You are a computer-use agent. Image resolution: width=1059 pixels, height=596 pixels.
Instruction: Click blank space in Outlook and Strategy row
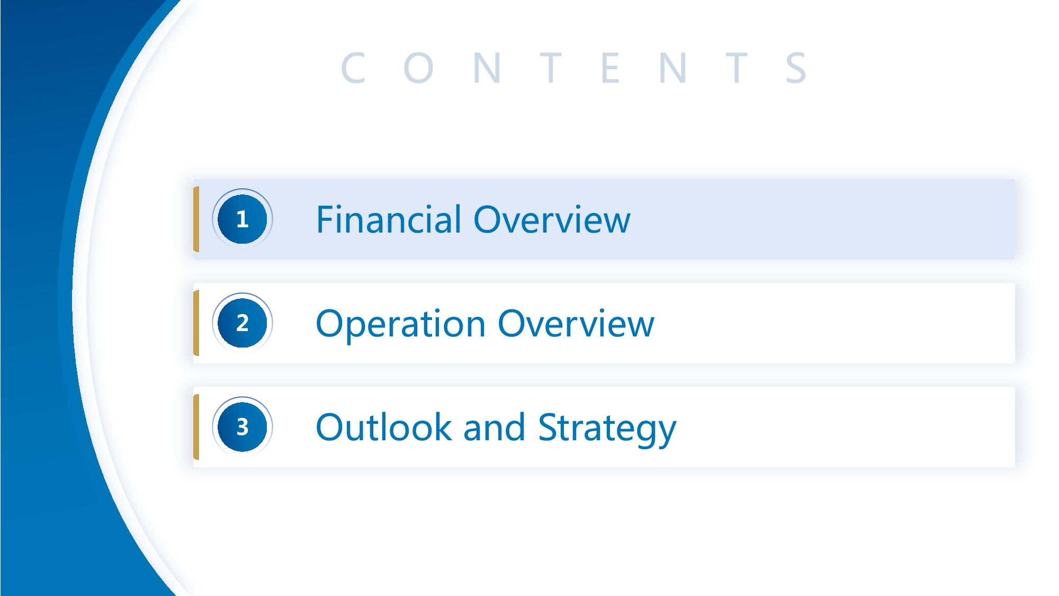point(845,426)
